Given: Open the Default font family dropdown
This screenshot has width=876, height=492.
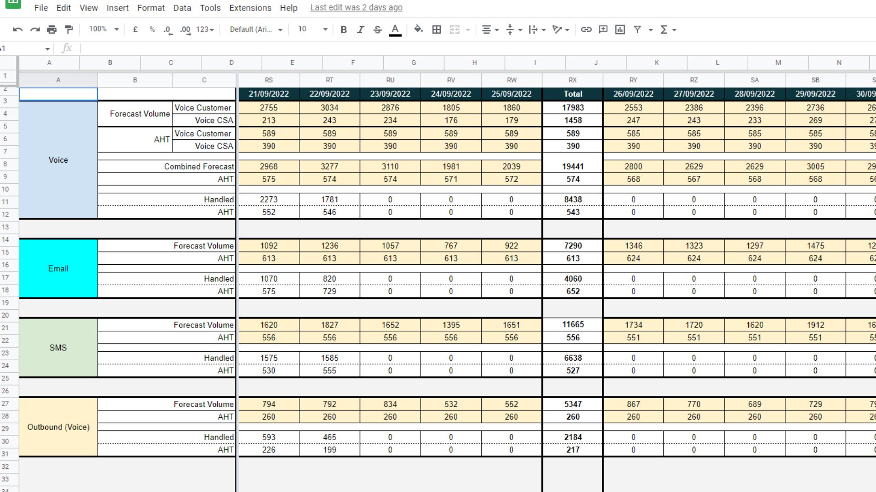Looking at the screenshot, I should (255, 29).
